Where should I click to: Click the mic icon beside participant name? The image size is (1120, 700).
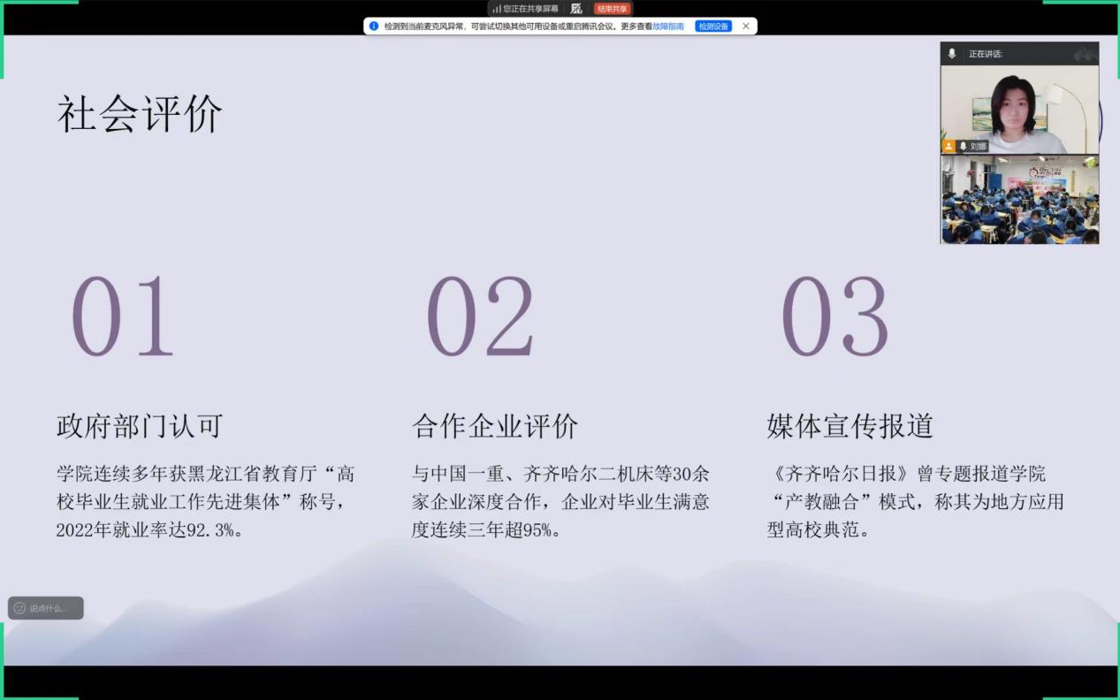963,147
